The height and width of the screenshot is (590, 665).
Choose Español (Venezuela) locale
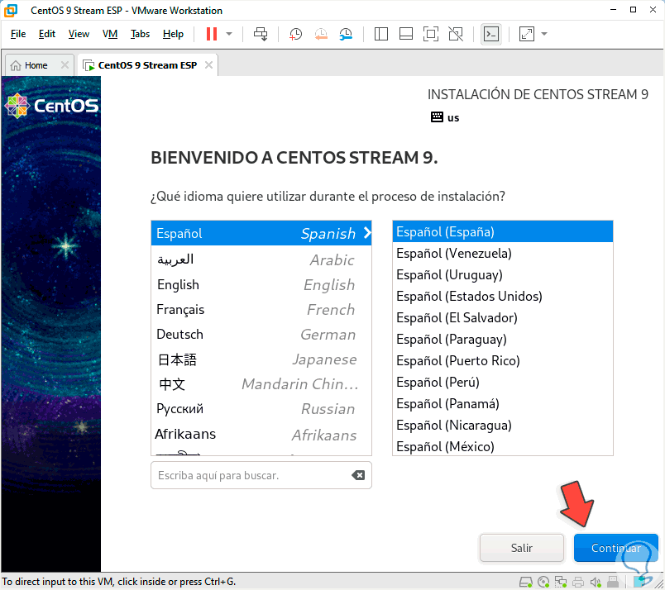503,253
